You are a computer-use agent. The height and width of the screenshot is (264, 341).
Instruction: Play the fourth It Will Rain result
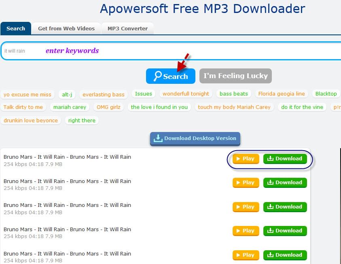(x=246, y=231)
